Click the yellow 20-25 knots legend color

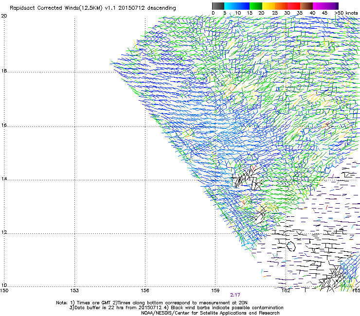269,6
